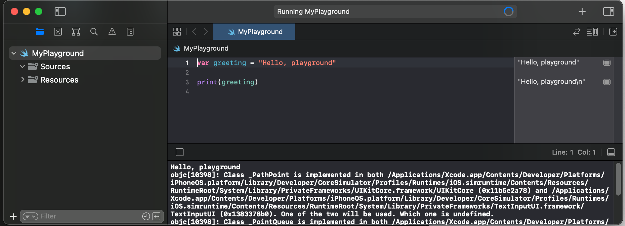Toggle the navigator sidebar button
The width and height of the screenshot is (625, 226).
coord(60,11)
